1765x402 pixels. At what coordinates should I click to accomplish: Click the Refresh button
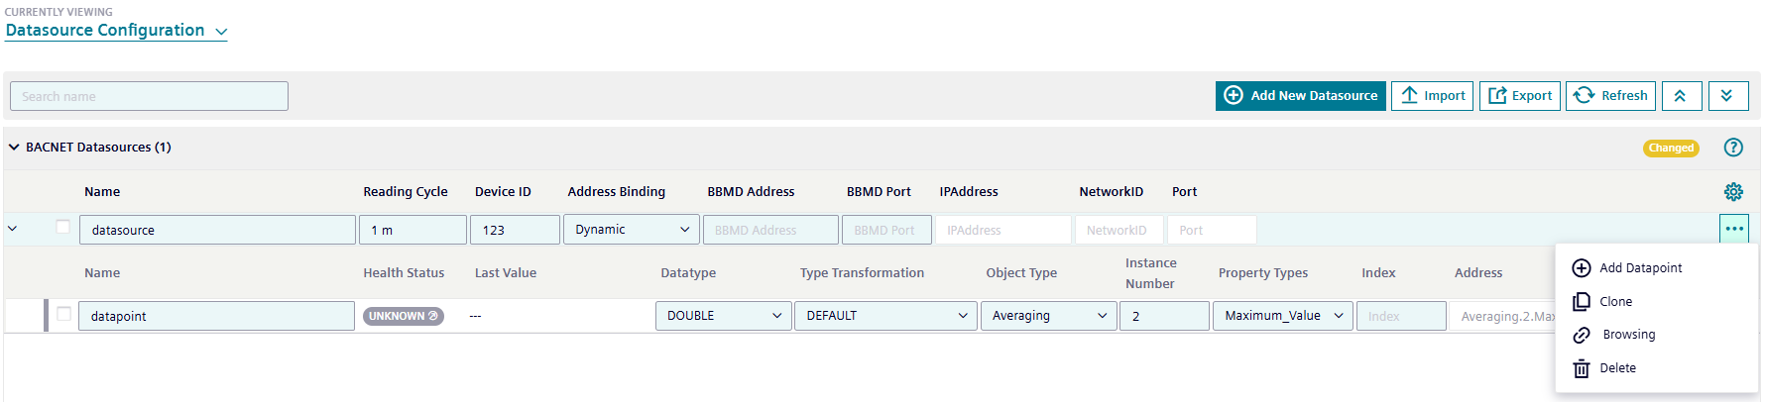(x=1611, y=96)
